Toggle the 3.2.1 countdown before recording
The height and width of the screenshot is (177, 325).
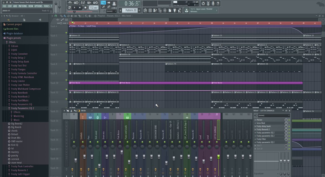(83, 2)
